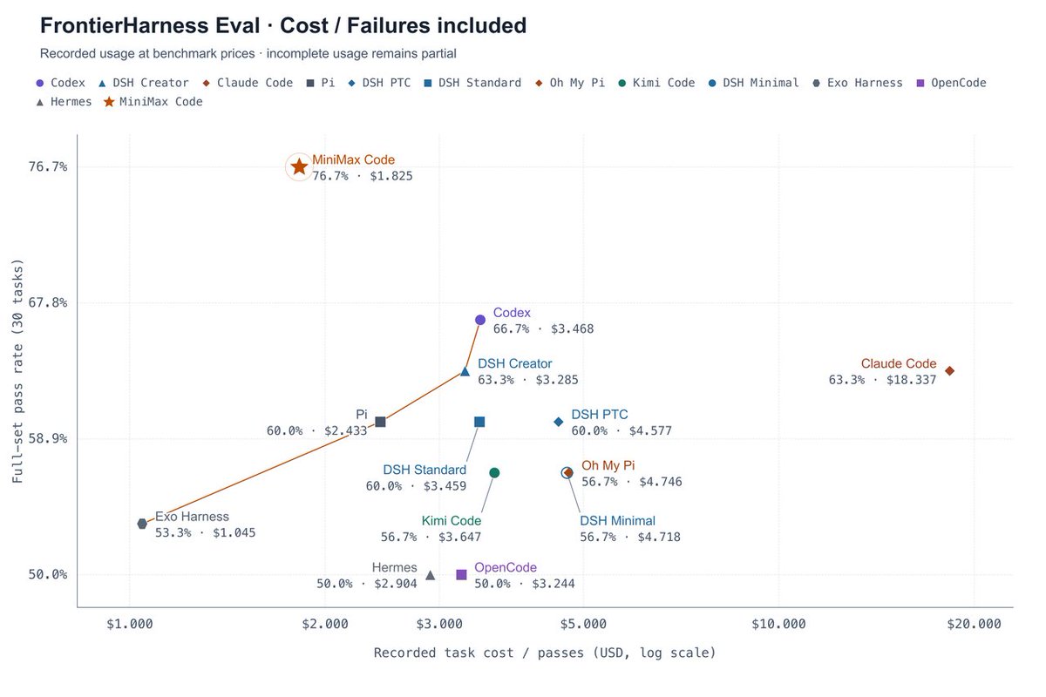Select the Claude Code diamond data point
Viewport: 1046px width, 697px height.
point(949,371)
